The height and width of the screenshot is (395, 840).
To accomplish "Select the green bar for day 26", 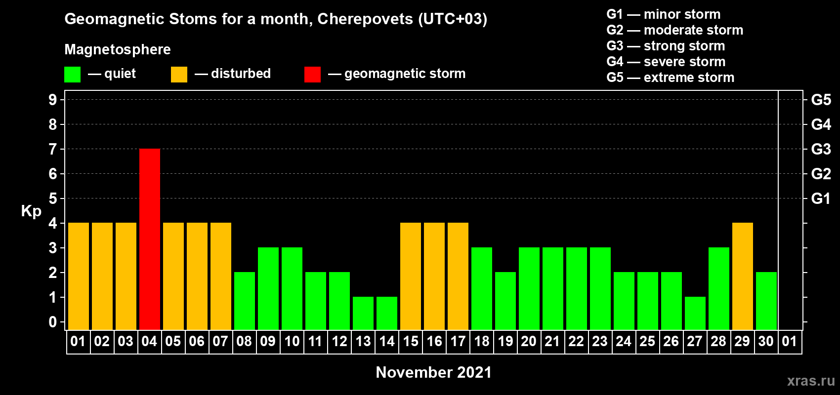I will 672,301.
